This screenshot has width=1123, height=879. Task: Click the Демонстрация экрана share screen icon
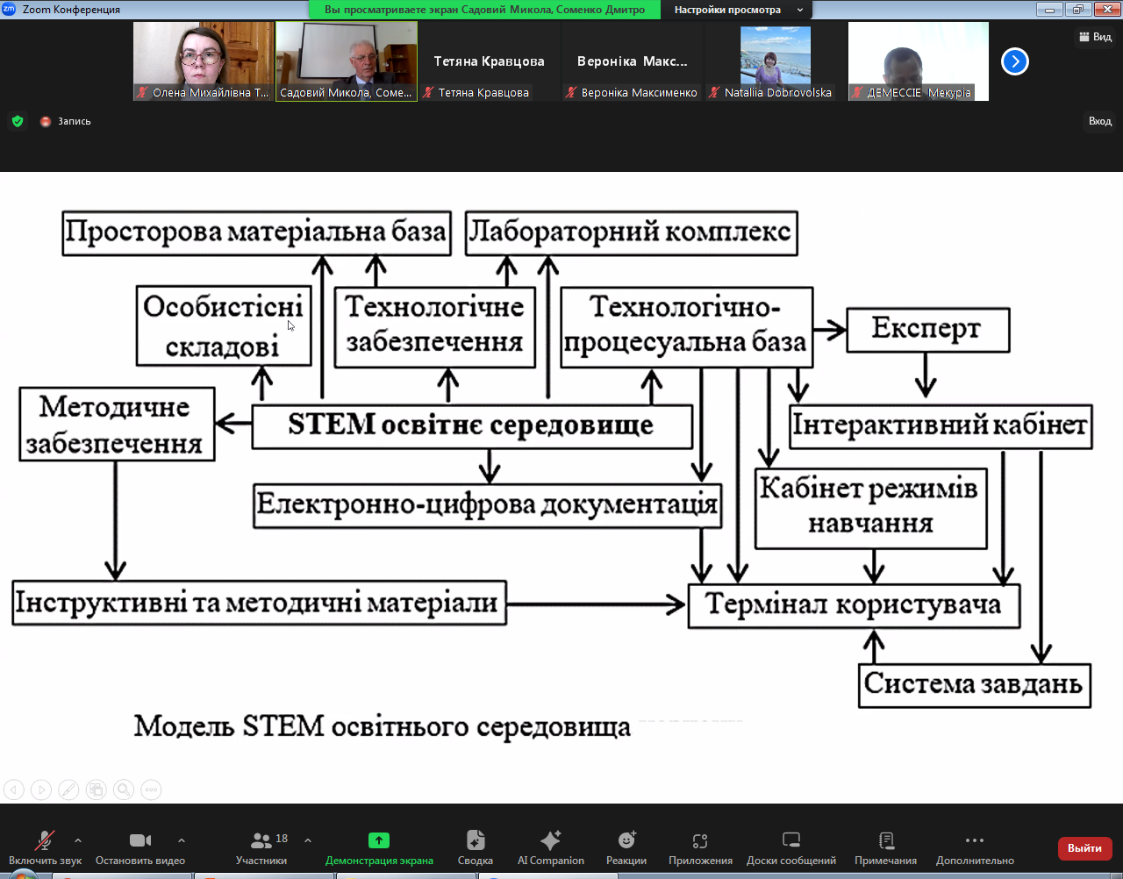coord(379,840)
